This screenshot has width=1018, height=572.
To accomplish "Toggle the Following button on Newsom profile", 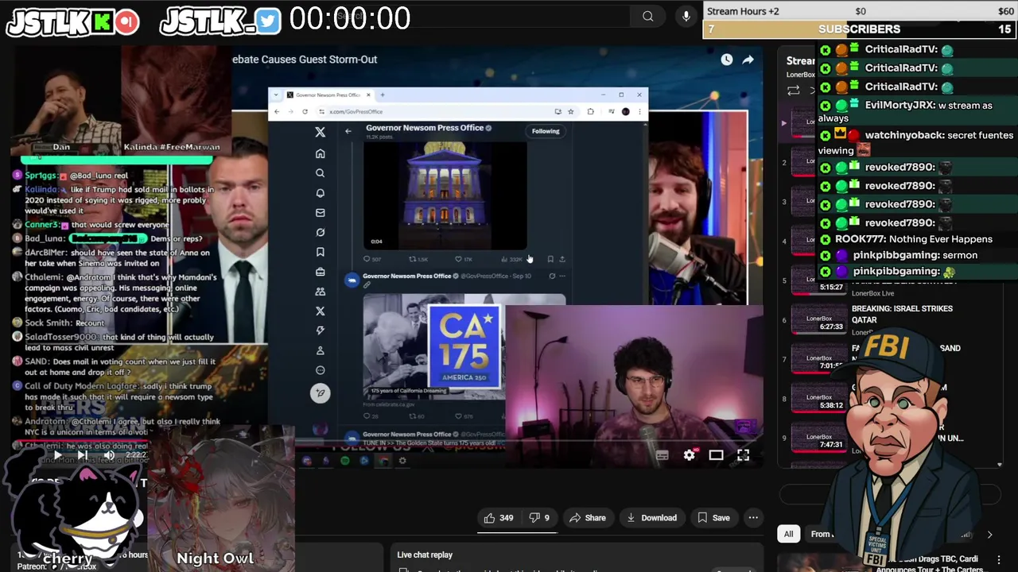I will (x=546, y=131).
